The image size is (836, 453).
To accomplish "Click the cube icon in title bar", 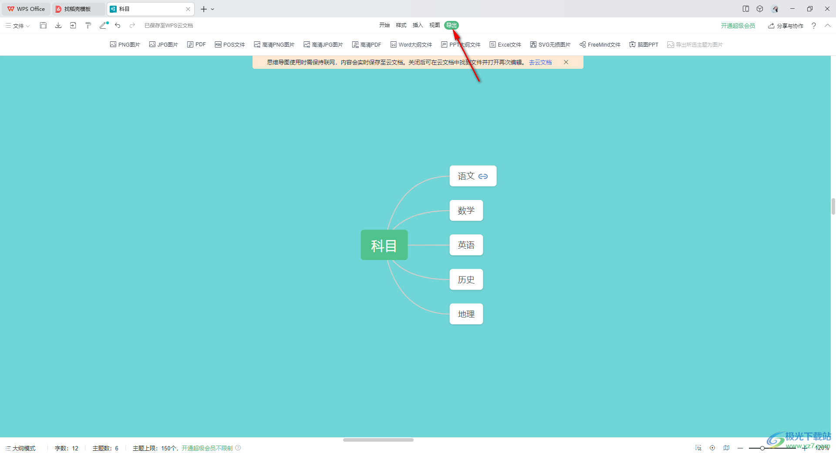I will coord(760,9).
